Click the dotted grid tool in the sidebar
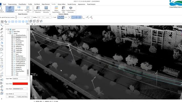Screen dimensions: 182x102 click(2, 63)
